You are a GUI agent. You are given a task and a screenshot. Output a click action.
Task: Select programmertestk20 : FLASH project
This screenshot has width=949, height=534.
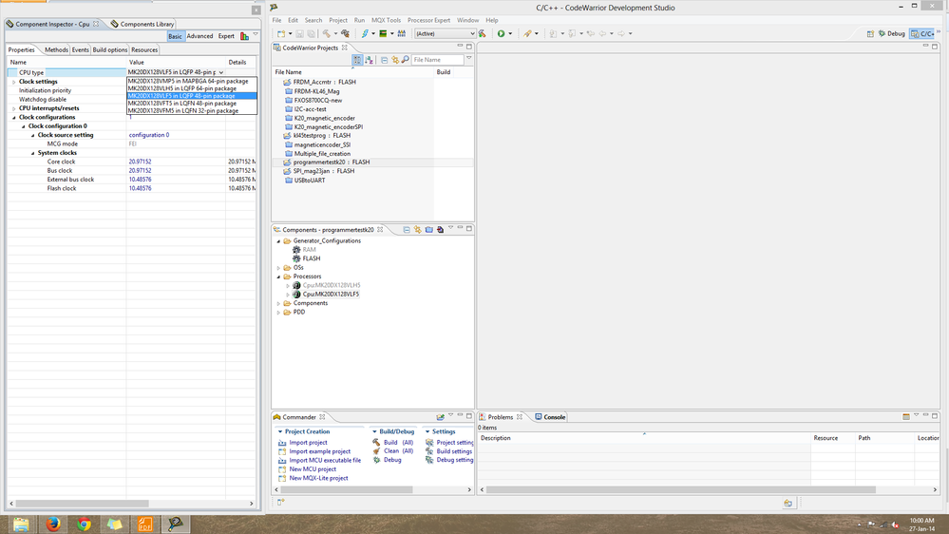(332, 162)
